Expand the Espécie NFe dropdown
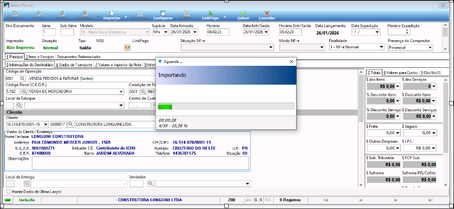 [x=164, y=32]
